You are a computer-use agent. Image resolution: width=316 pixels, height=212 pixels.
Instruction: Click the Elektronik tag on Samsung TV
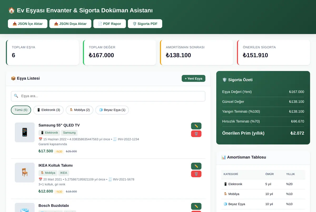pos(49,133)
